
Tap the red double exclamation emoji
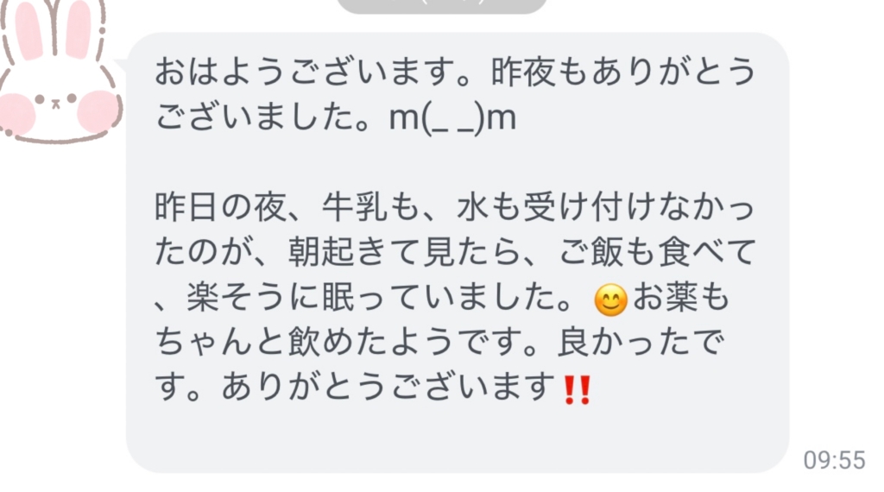578,390
